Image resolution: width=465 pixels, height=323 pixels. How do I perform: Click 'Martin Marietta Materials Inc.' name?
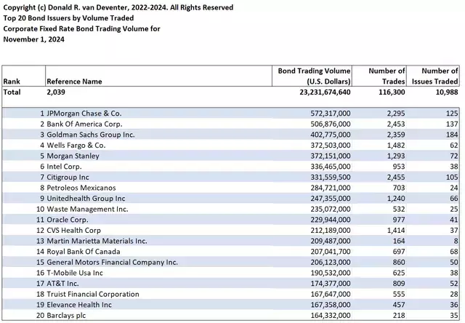(x=97, y=241)
